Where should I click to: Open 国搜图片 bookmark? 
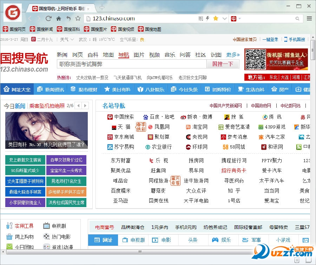pos(95,29)
